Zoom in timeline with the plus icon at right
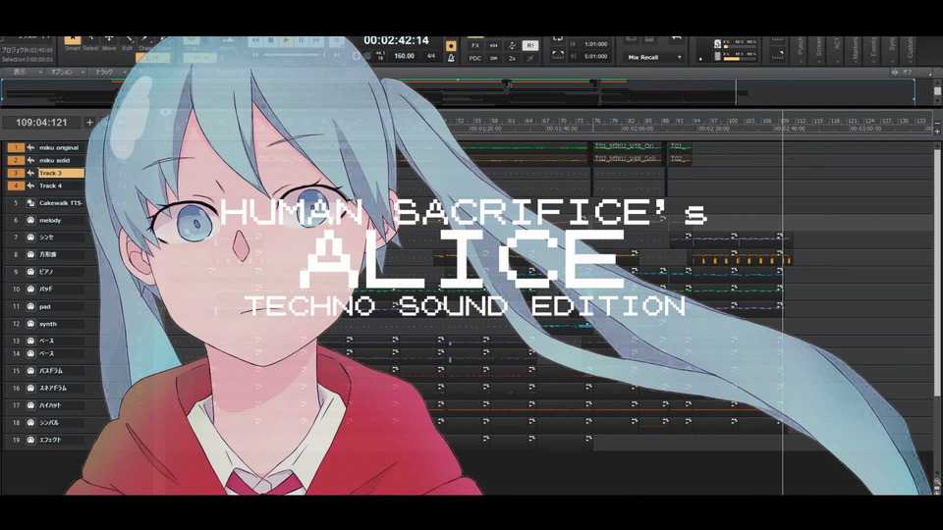Image resolution: width=943 pixels, height=530 pixels. pos(937,131)
